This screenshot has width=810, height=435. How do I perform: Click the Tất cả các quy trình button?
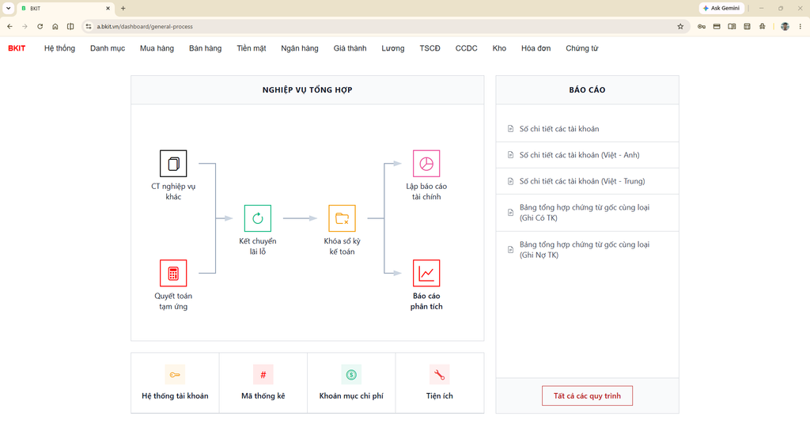coord(587,395)
